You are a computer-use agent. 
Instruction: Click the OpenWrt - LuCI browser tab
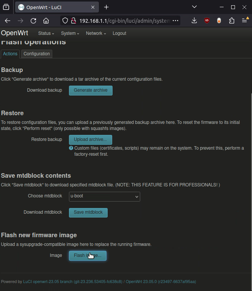[57, 7]
